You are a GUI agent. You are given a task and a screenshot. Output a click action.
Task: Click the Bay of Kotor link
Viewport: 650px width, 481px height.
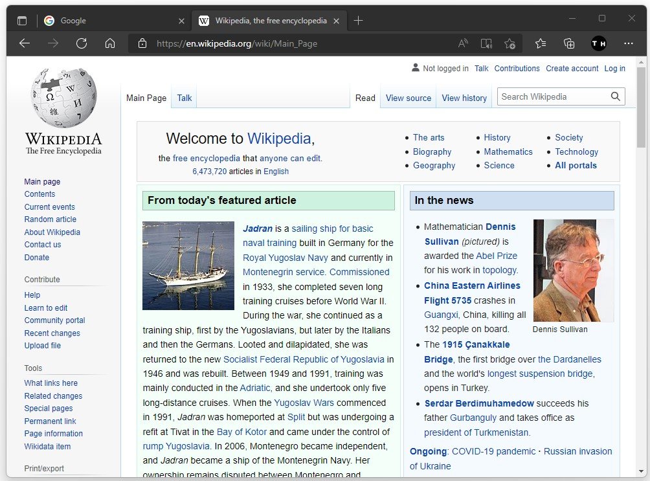tap(241, 432)
